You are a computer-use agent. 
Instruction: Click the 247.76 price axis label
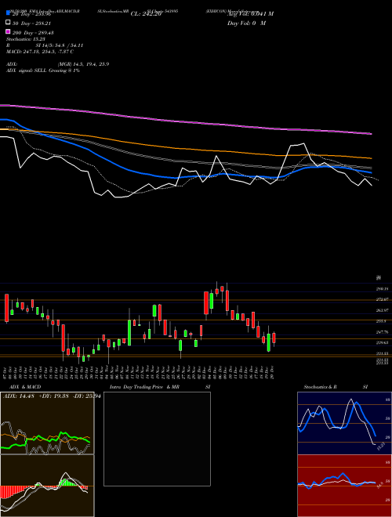(x=382, y=332)
